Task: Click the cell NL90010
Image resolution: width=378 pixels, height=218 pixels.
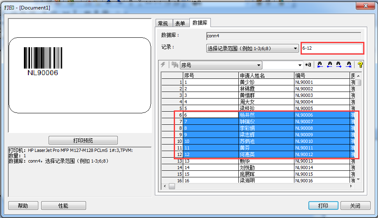Action: 322,141
